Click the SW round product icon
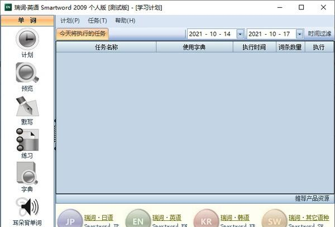The height and width of the screenshot is (227, 335). [274, 218]
